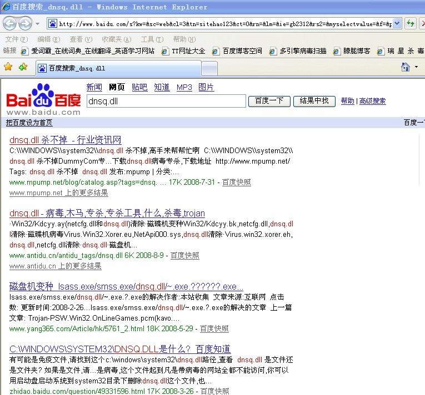Click the yellow Favorites star icon
Screen dimensions: 425x395
point(8,67)
